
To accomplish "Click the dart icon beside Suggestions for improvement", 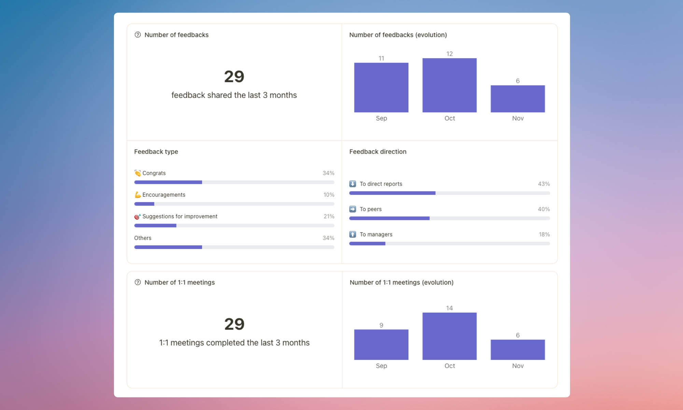I will pyautogui.click(x=138, y=216).
